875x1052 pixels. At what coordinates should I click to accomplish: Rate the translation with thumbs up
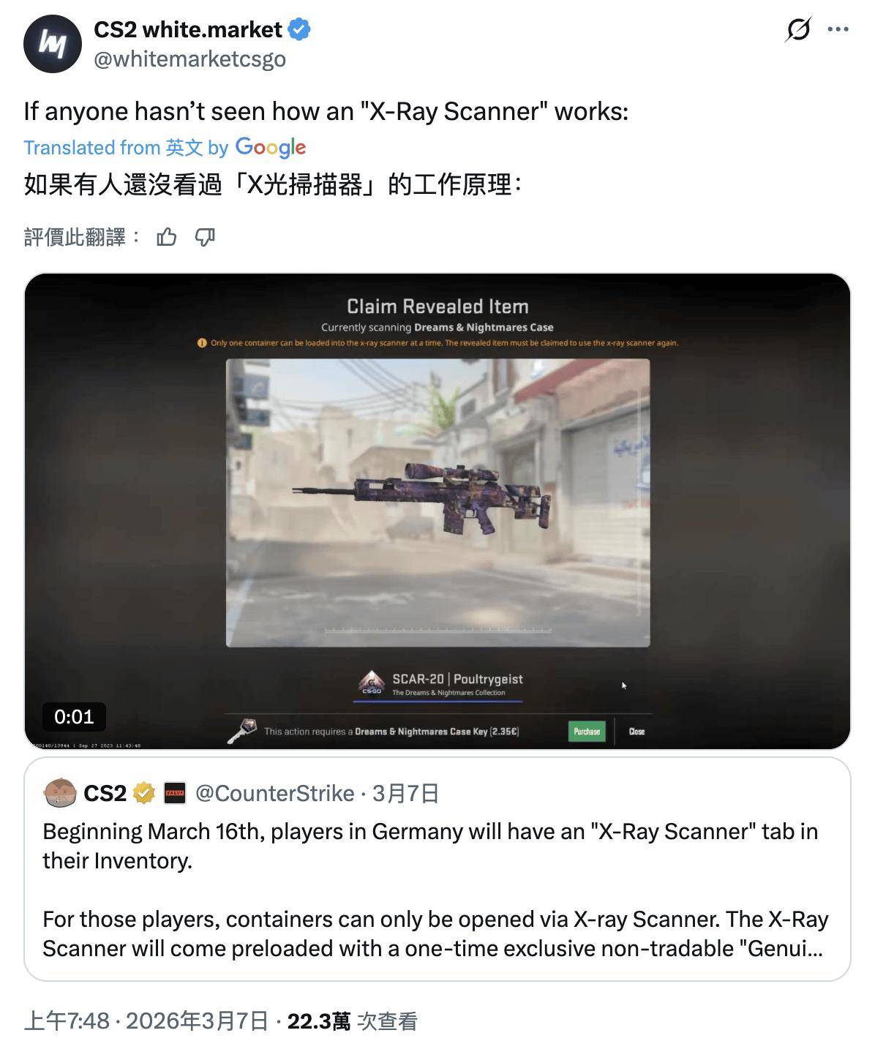point(167,237)
